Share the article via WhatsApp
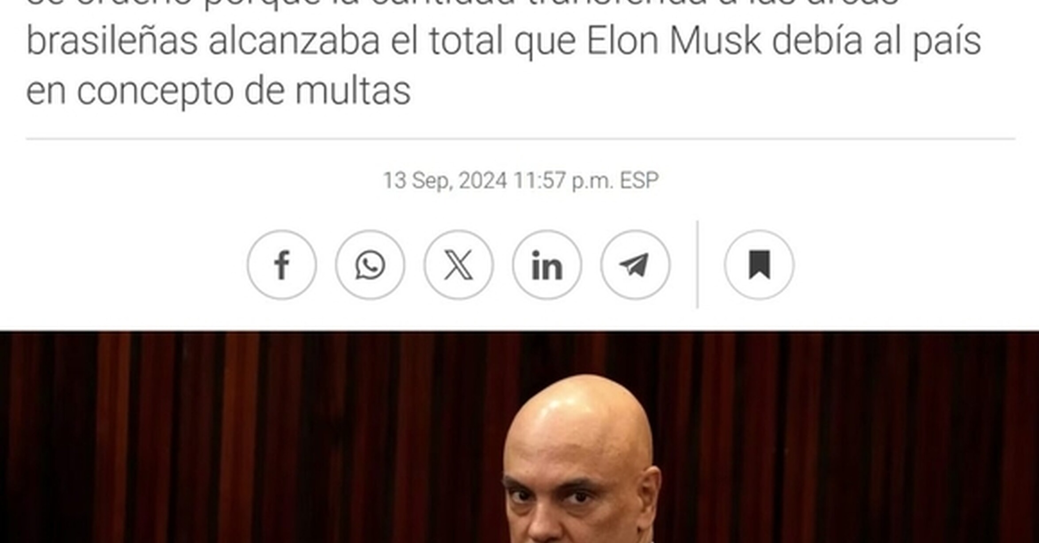This screenshot has width=1039, height=543. [370, 265]
